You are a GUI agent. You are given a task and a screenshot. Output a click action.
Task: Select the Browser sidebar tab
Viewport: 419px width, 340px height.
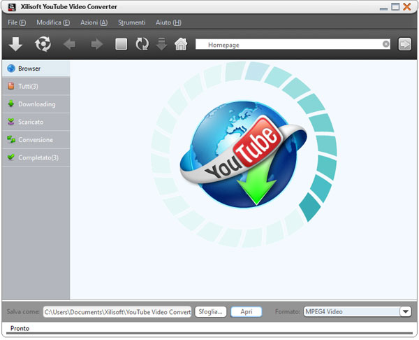[x=36, y=69]
